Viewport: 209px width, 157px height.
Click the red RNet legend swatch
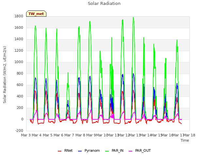59,151
